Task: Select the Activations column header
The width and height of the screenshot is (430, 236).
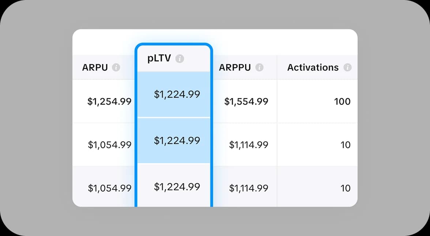Action: [x=312, y=67]
